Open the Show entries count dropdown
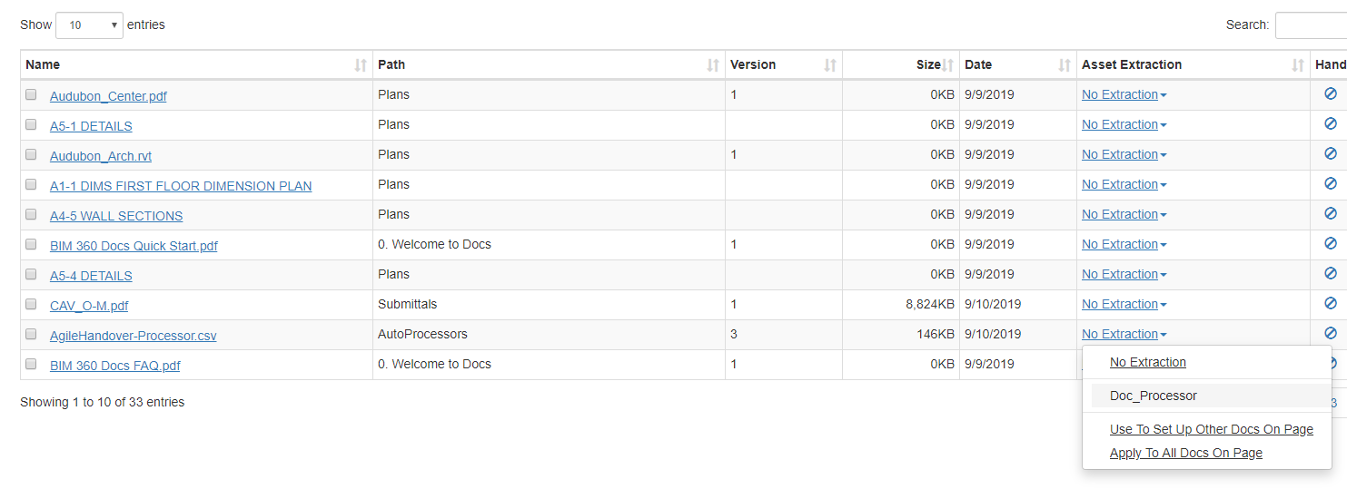This screenshot has width=1347, height=489. pos(89,25)
